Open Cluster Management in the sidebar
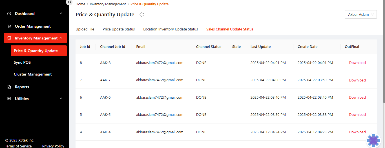Viewport: 385px width, 148px height. point(33,74)
